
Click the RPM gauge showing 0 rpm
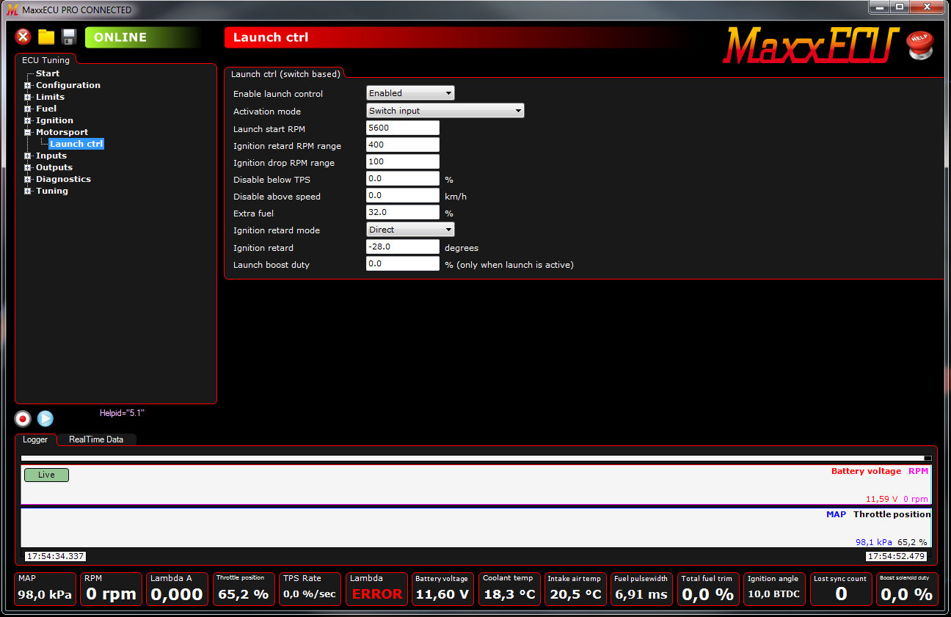111,589
